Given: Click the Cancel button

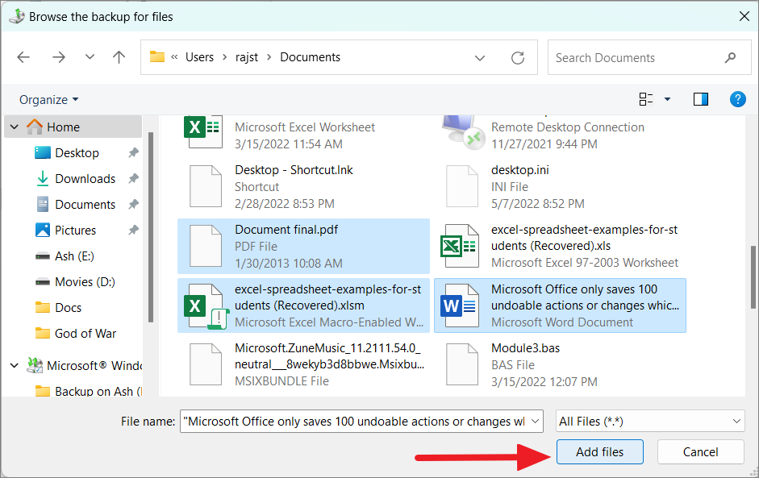Looking at the screenshot, I should 700,452.
